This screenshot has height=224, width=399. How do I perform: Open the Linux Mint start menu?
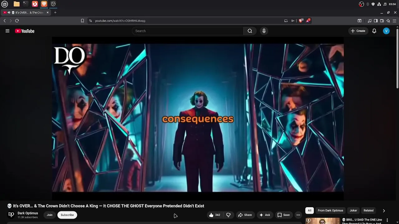4,4
